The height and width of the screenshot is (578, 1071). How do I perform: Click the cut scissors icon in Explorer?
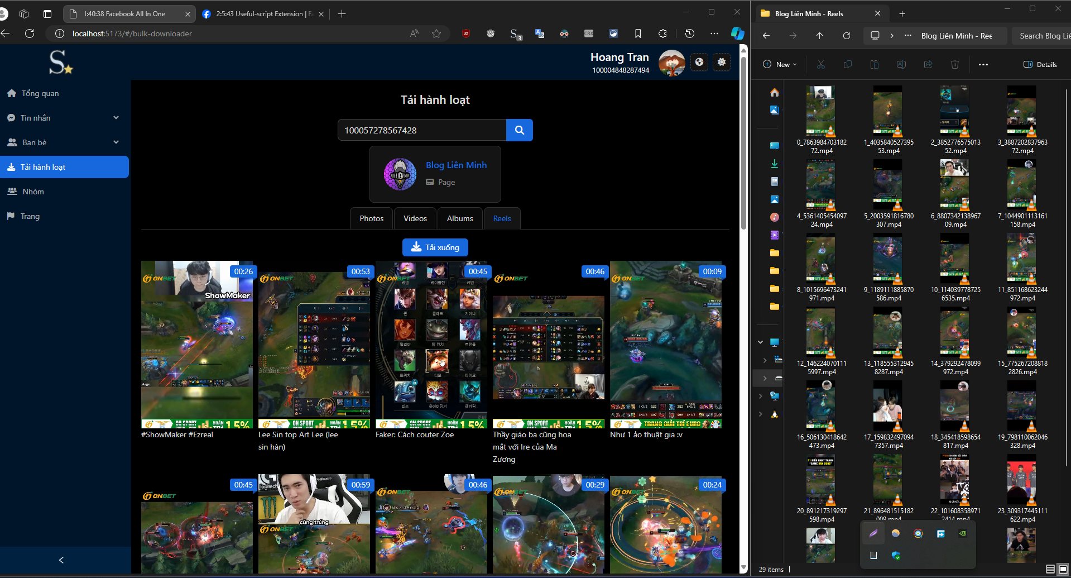[x=821, y=64]
